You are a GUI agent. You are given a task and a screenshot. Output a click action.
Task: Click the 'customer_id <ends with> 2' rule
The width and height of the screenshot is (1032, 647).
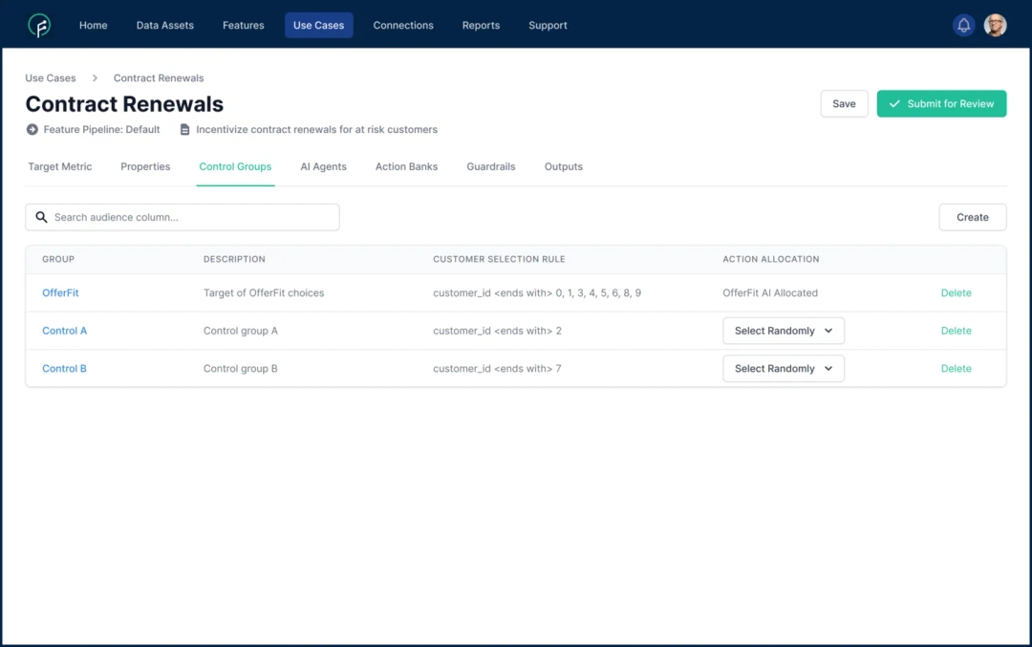coord(498,331)
